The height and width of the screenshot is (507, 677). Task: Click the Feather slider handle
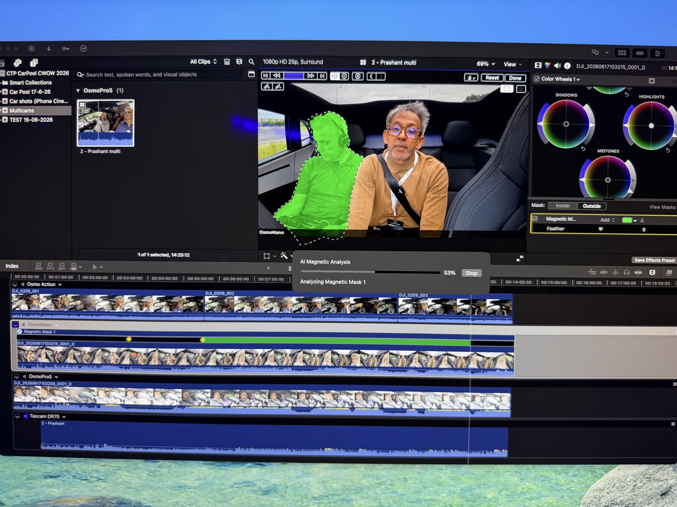tap(601, 229)
